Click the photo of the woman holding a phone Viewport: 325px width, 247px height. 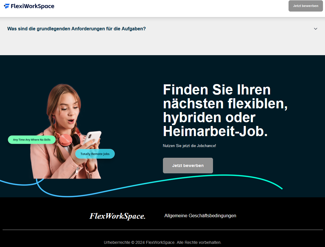tap(66, 131)
